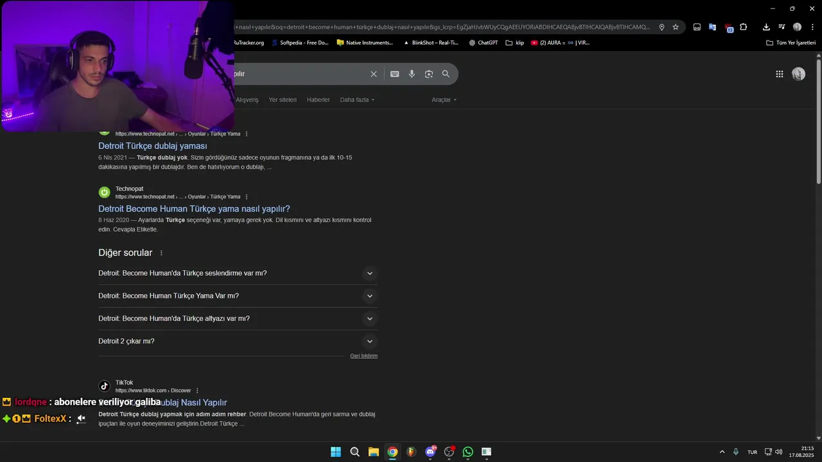The image size is (822, 462).
Task: Open the ChatGPT bookmark
Action: tap(484, 43)
